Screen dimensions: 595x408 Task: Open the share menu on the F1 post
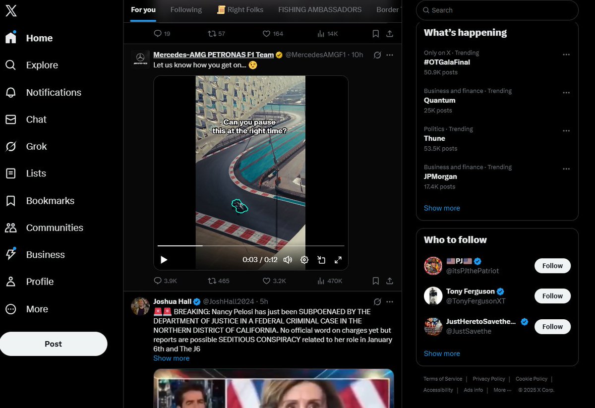click(x=390, y=281)
